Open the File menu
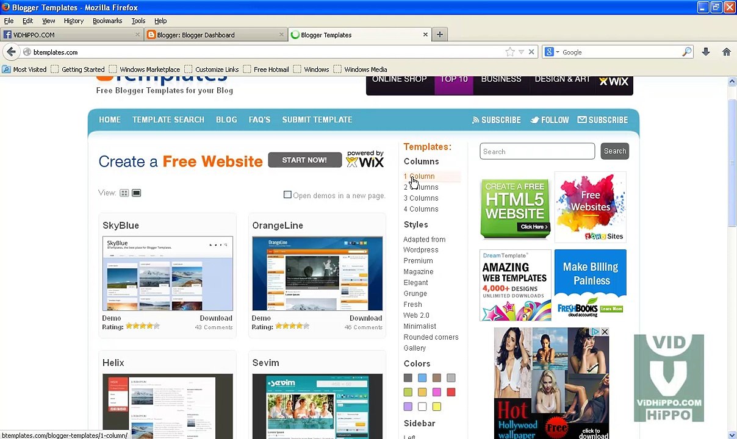Image resolution: width=737 pixels, height=439 pixels. pos(9,21)
